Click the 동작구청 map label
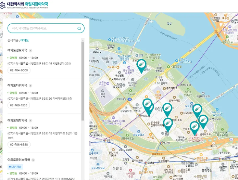Viewport: 238px width, 180px height. click(x=207, y=171)
